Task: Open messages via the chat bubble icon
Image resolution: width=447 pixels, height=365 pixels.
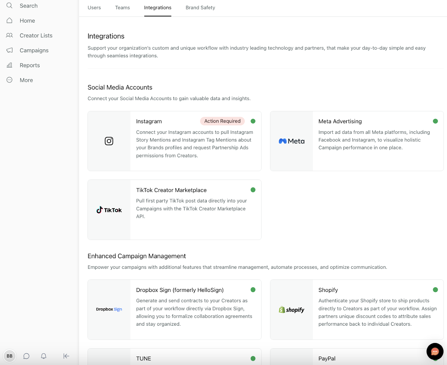Action: 27,356
